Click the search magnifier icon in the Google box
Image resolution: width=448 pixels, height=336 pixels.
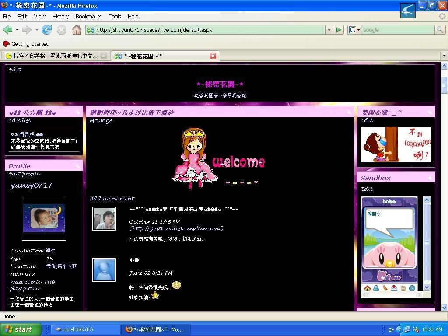[x=439, y=30]
